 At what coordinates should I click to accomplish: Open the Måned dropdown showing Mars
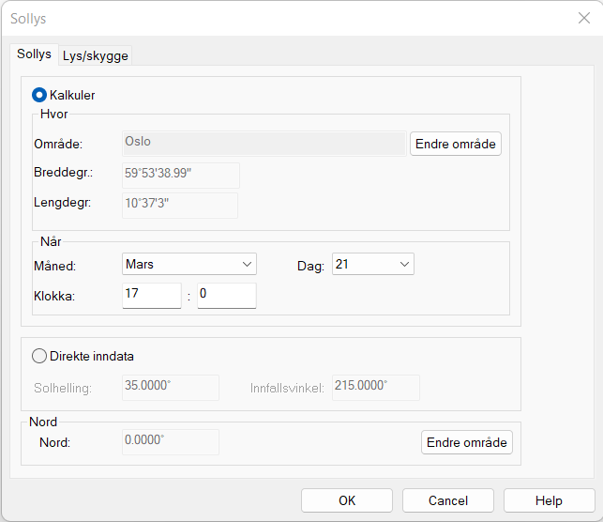[189, 265]
